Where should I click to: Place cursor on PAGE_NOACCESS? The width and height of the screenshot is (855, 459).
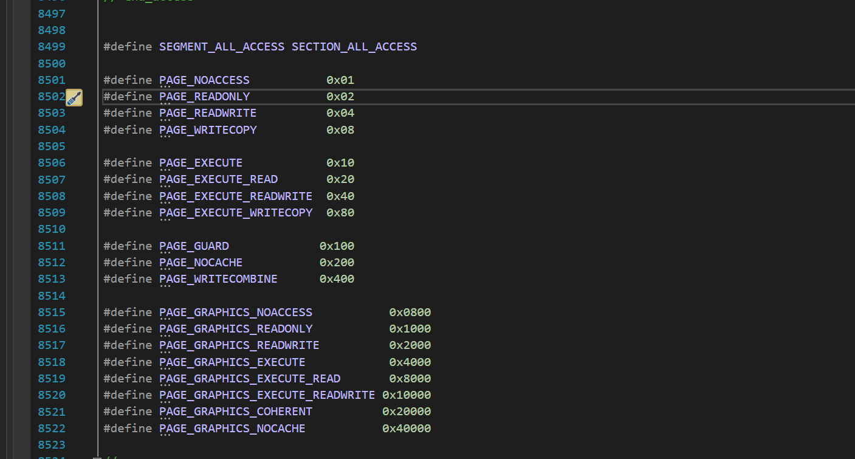coord(204,80)
